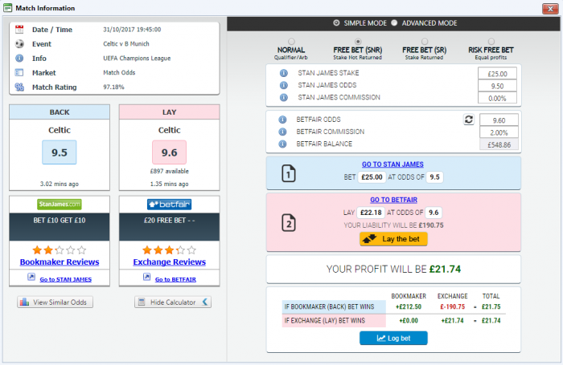
Task: Select Advanced Mode radio button
Action: [394, 23]
